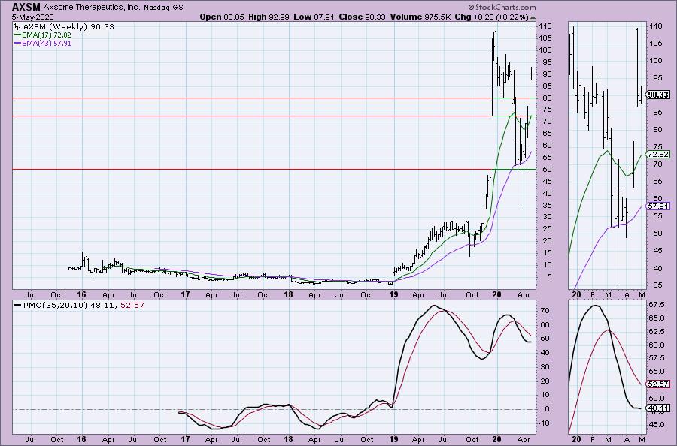The image size is (677, 446).
Task: Click the boxed 90.33 price tag on the zoom panel
Action: [x=659, y=95]
